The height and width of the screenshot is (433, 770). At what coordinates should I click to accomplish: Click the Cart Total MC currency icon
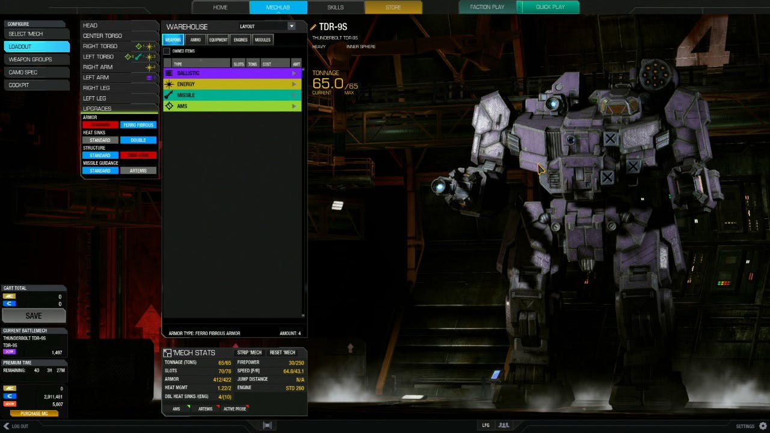(x=9, y=296)
